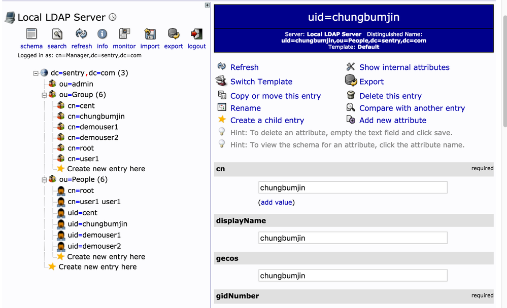
Task: Click the Switch Template link
Action: (261, 82)
